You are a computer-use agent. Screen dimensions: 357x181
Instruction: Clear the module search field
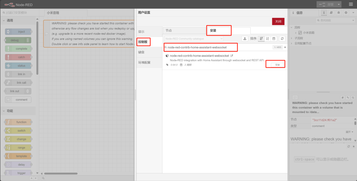(285, 47)
